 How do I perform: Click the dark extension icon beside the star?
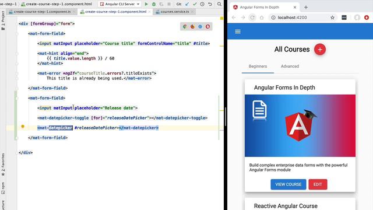tap(344, 17)
